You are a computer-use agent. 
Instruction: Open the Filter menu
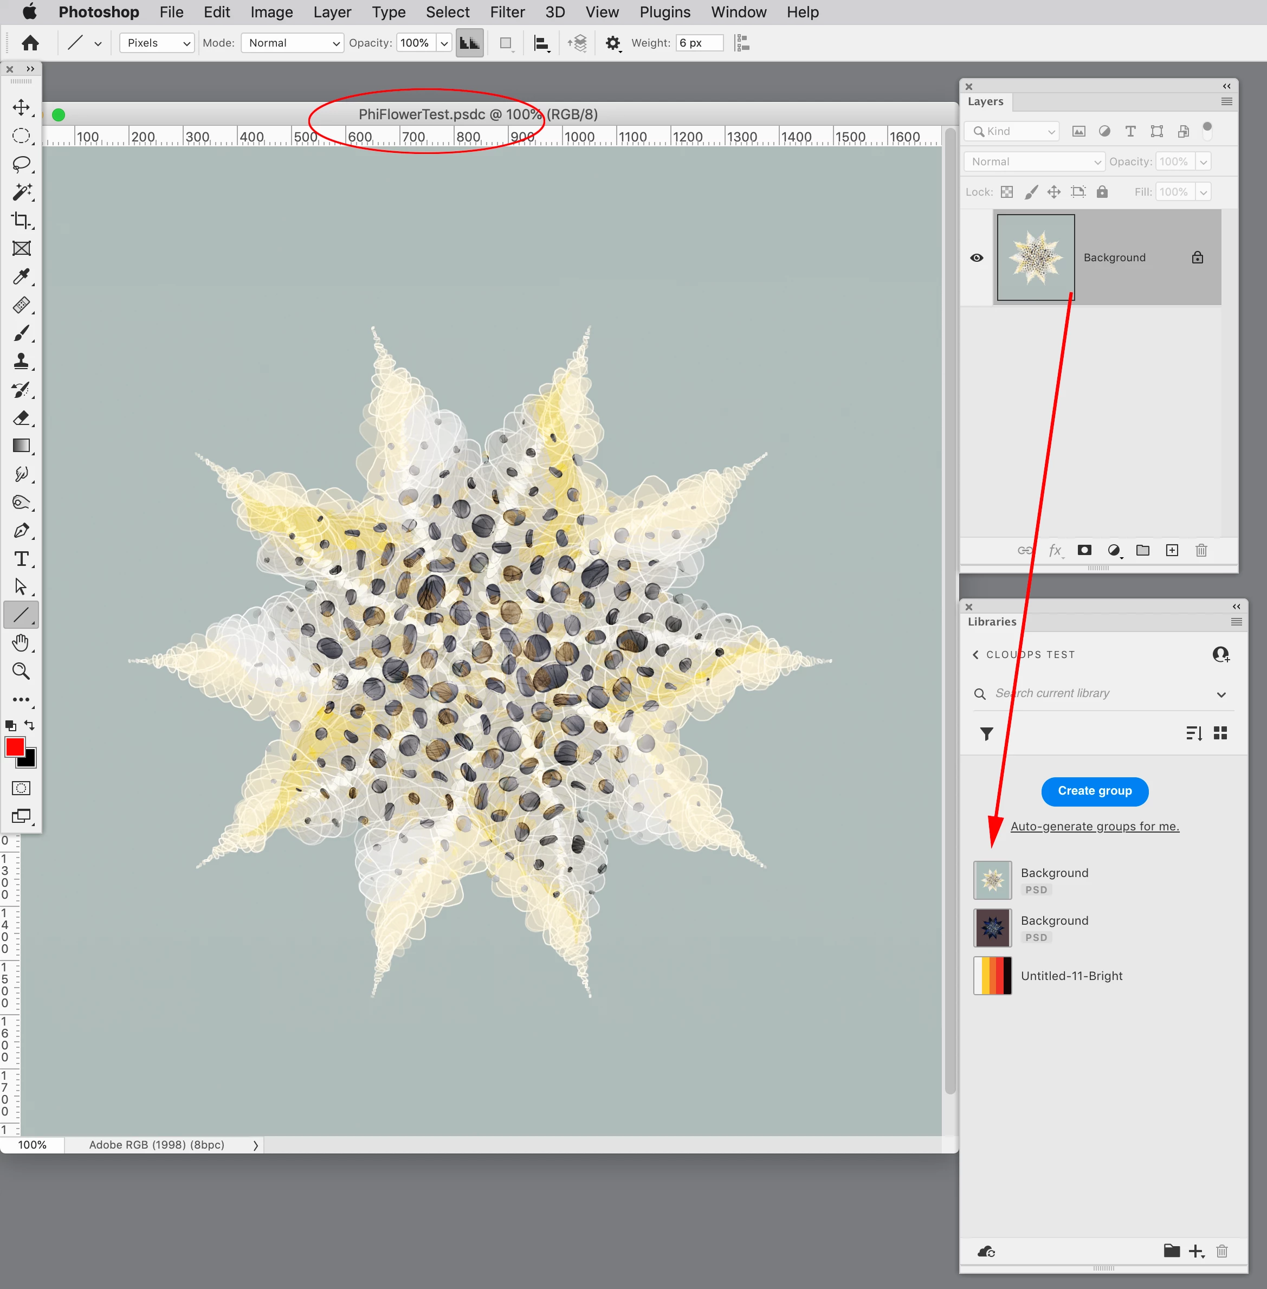tap(507, 12)
